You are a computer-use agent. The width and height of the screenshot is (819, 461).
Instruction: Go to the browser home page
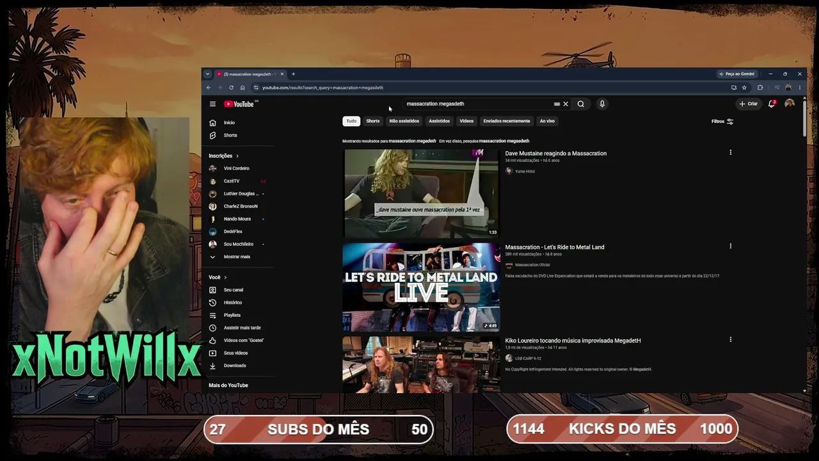click(243, 88)
